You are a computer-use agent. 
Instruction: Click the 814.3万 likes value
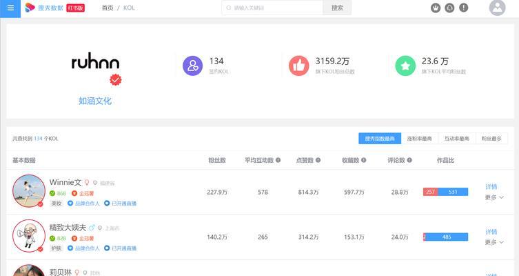pyautogui.click(x=308, y=192)
